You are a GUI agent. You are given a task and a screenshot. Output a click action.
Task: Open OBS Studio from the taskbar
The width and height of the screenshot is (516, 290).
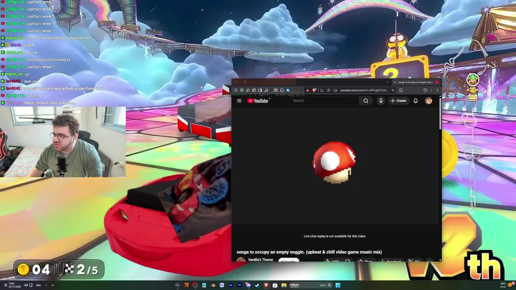195,285
